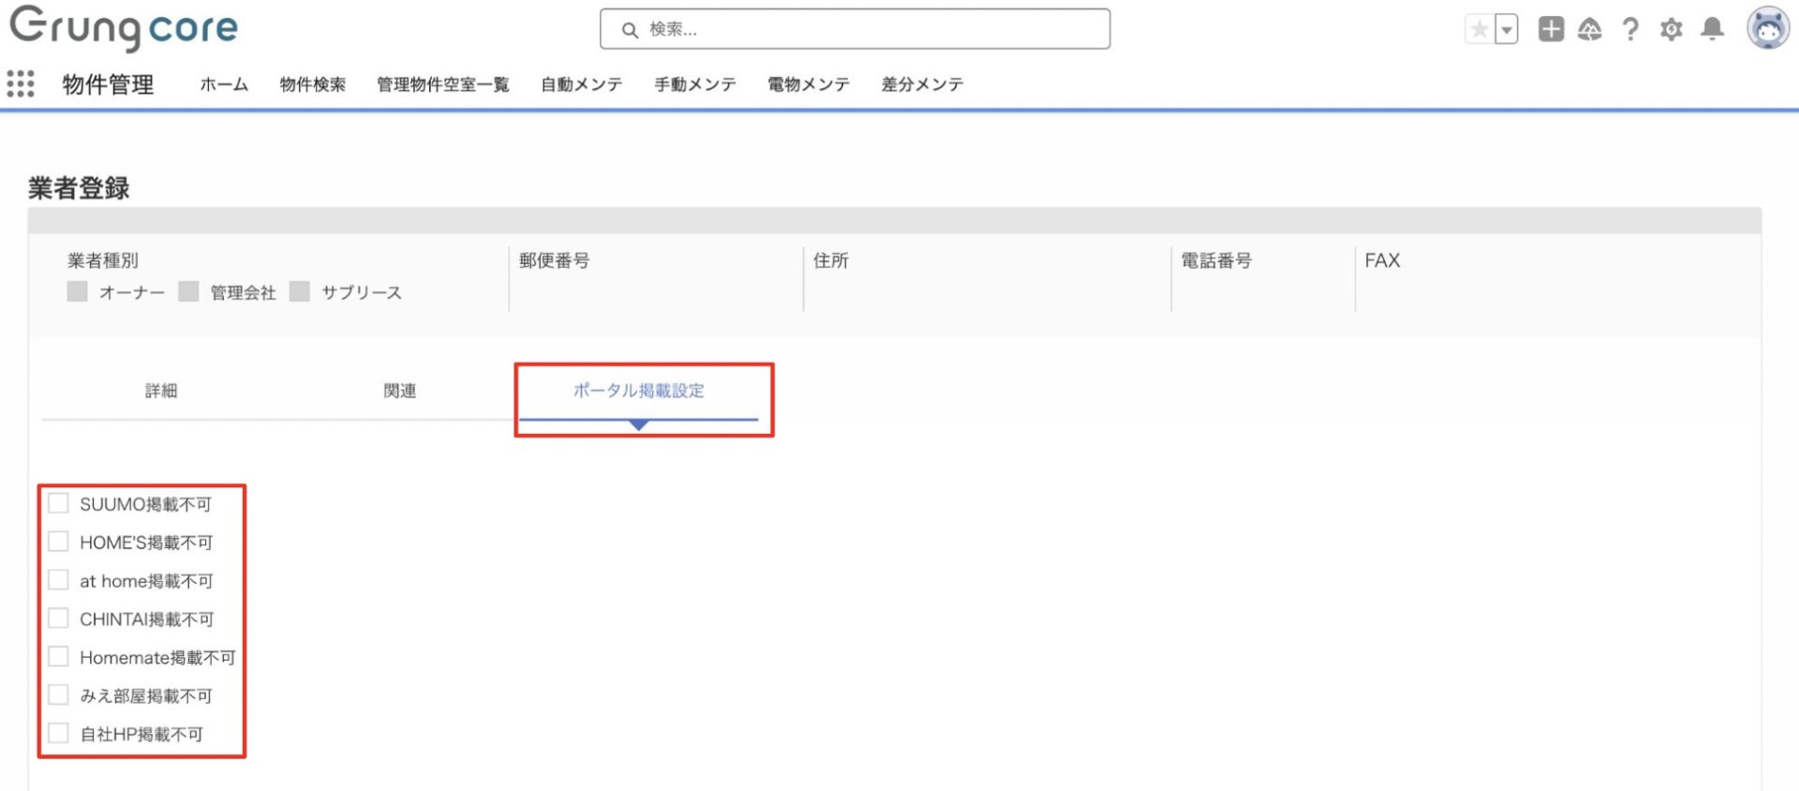Screen dimensions: 1799x791
Task: Open the setup assistant cloud icon
Action: click(x=1590, y=30)
